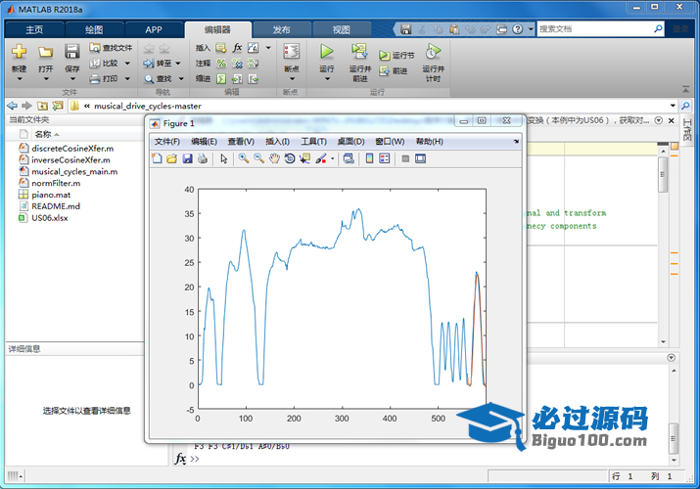Open the 文件(F) menu in Figure 1
This screenshot has height=489, width=700.
click(x=167, y=141)
